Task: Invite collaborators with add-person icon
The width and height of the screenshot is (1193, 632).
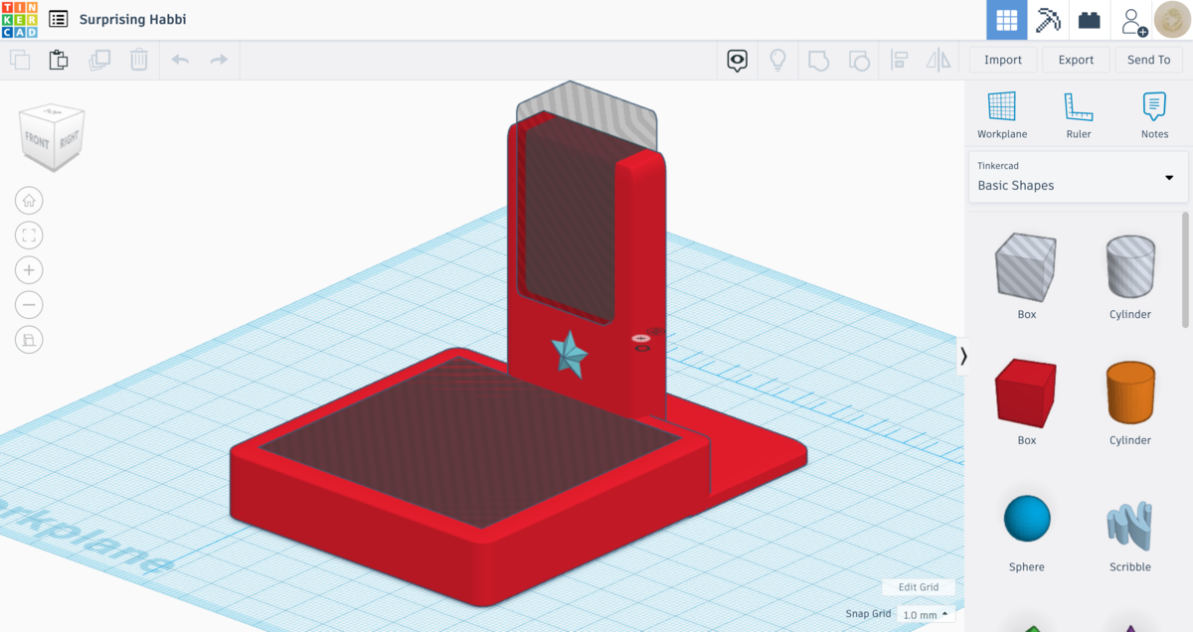Action: pyautogui.click(x=1133, y=20)
